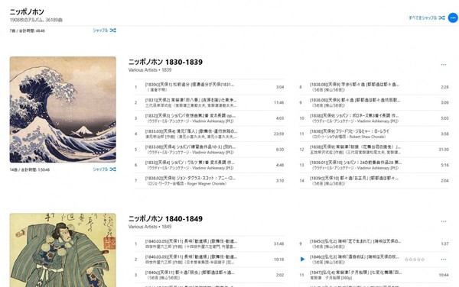Select track 7 Roger Wagner Chorale song
The image size is (459, 287).
pyautogui.click(x=210, y=181)
